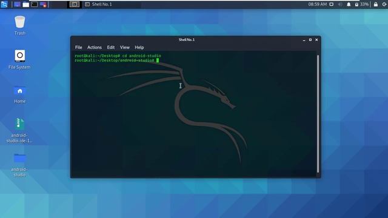Open the notifications bell icon
This screenshot has width=388, height=218.
349,4
